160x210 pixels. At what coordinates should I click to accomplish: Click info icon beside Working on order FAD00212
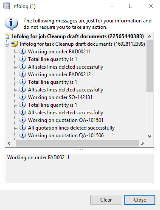(22, 75)
